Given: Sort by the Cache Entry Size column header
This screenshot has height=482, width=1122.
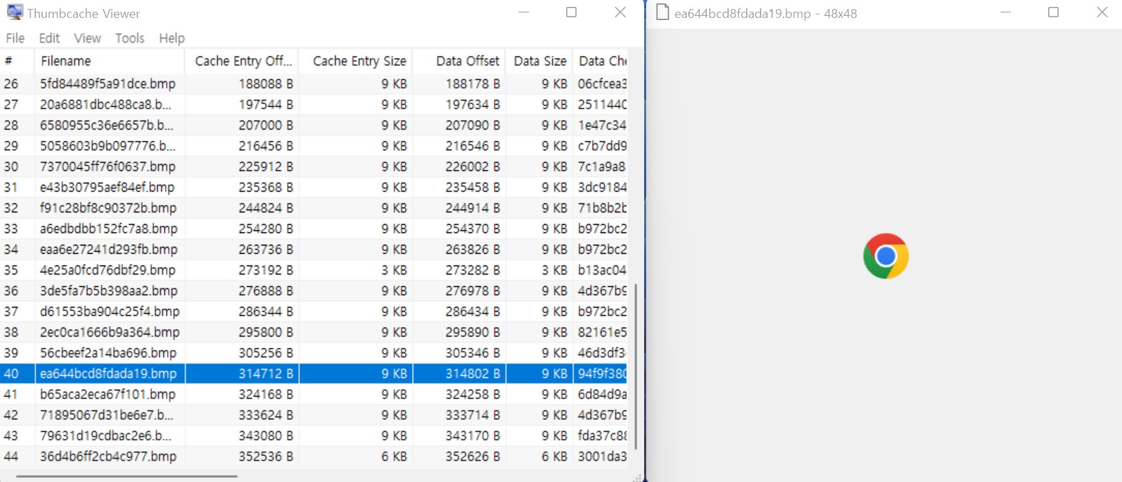Looking at the screenshot, I should 355,61.
